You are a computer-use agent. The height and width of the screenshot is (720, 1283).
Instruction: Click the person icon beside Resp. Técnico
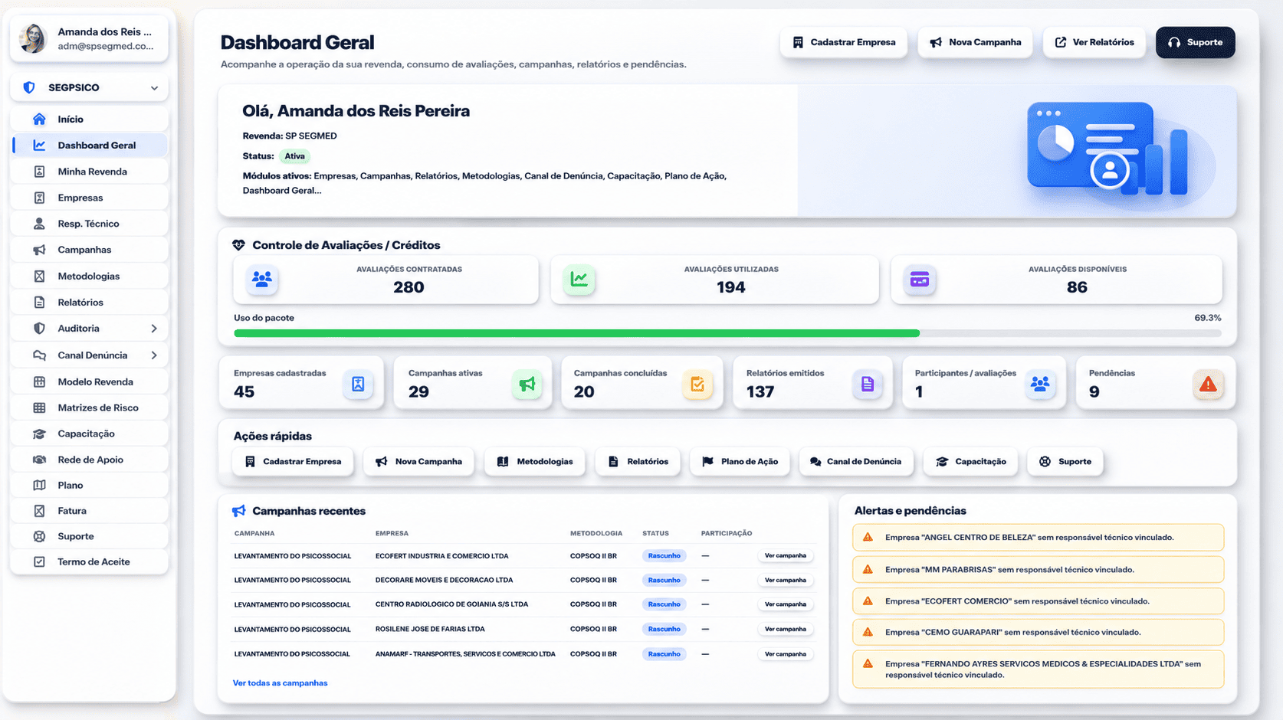point(39,224)
